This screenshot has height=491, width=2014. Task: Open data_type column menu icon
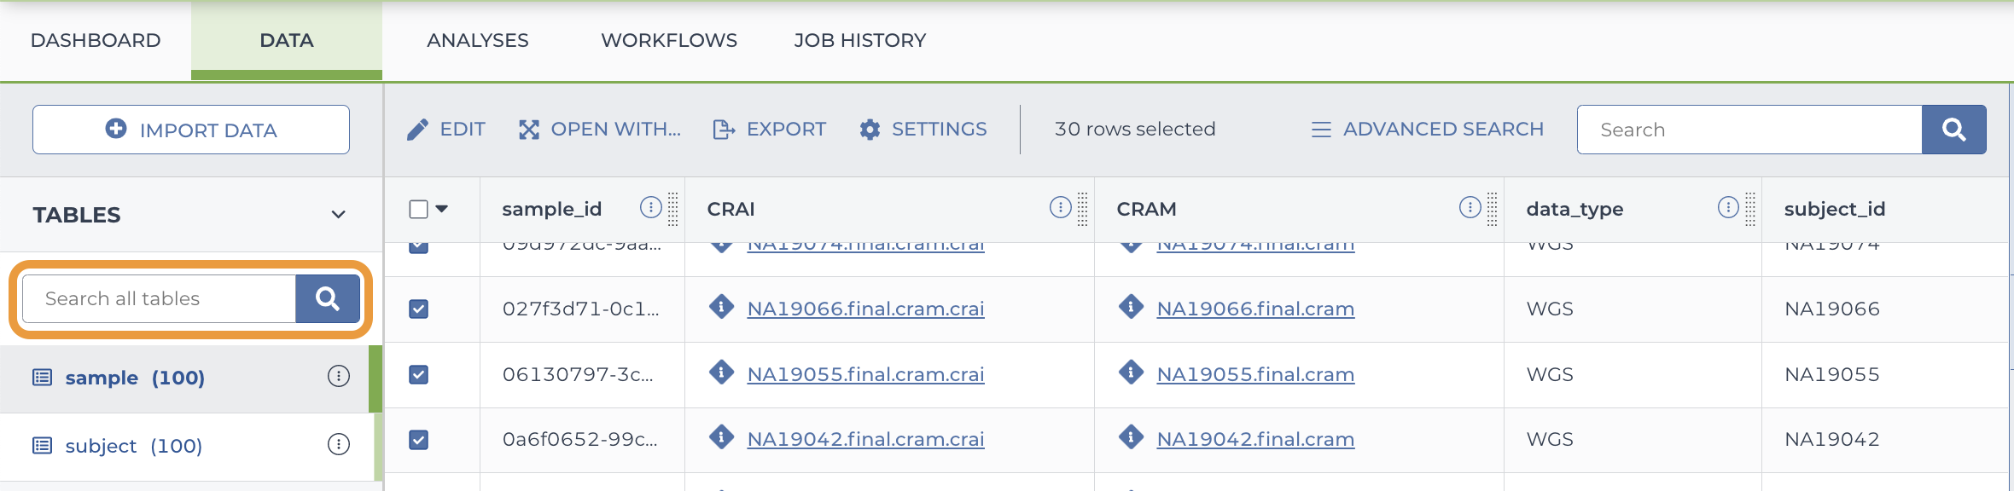point(1727,207)
